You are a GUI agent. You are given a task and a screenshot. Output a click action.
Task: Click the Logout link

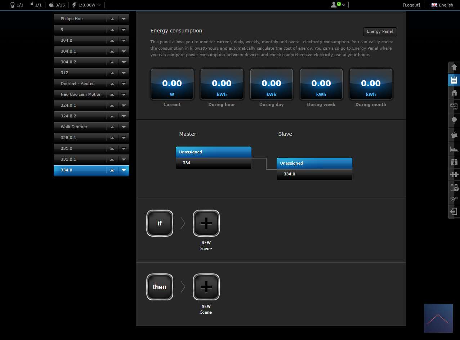[411, 5]
